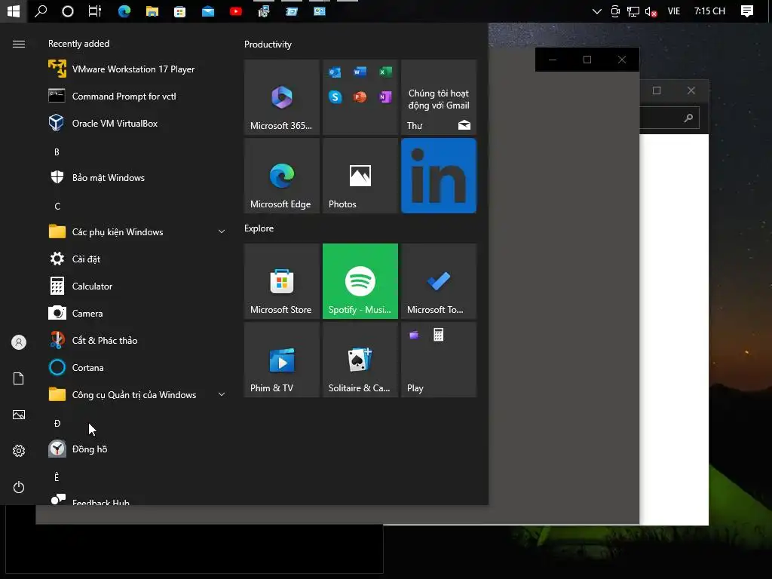Open the 7:15 CH clock
Screen dimensions: 772x579
[x=709, y=11]
